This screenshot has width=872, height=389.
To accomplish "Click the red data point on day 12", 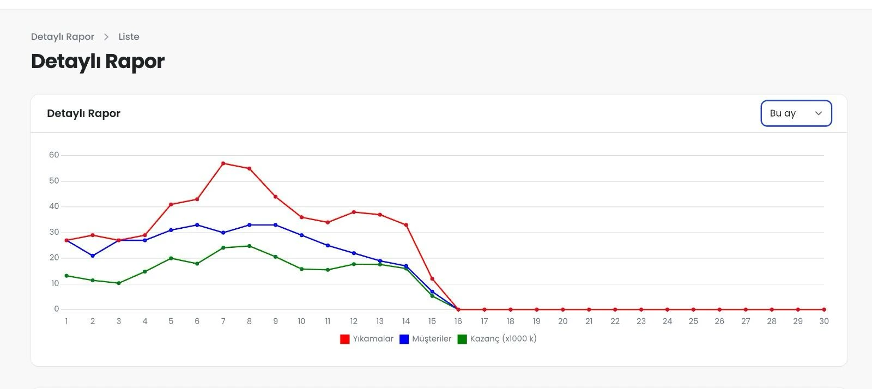I will (354, 212).
